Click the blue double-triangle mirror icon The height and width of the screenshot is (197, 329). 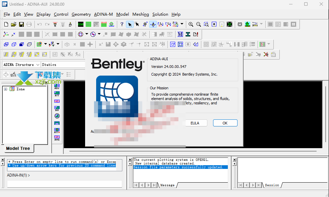[x=196, y=44]
